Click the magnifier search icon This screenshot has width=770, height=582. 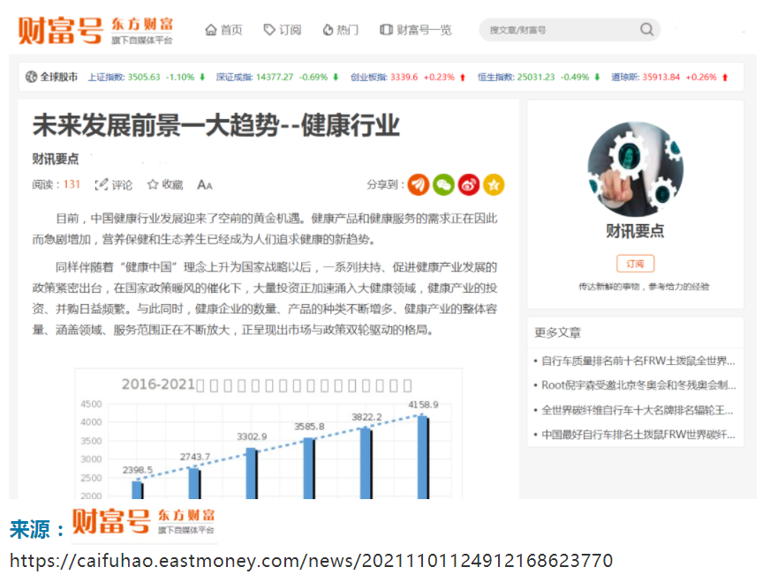pyautogui.click(x=646, y=29)
